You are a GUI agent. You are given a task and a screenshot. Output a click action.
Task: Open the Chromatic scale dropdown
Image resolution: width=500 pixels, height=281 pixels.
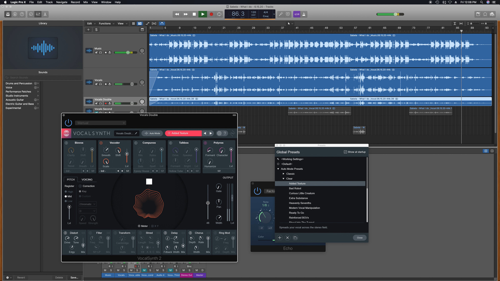pos(87,204)
